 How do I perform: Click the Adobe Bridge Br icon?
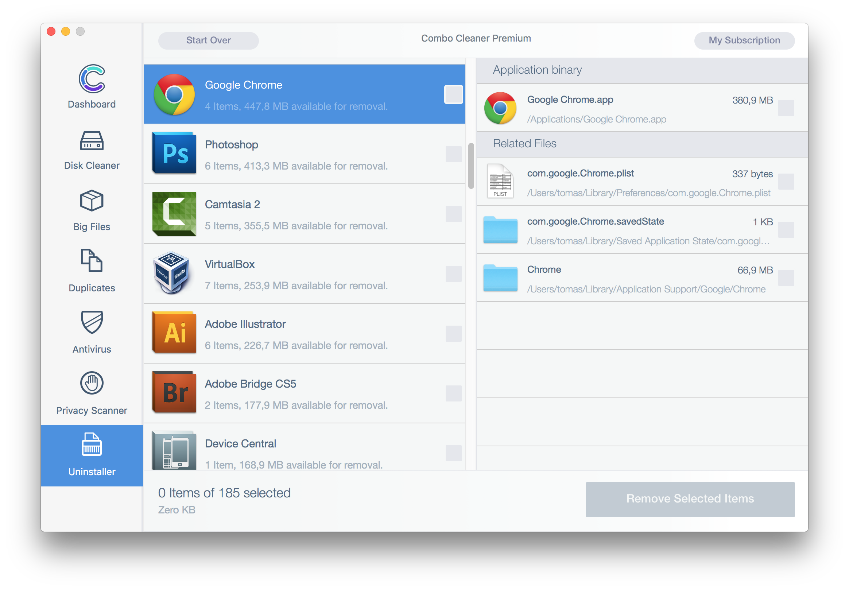[174, 392]
